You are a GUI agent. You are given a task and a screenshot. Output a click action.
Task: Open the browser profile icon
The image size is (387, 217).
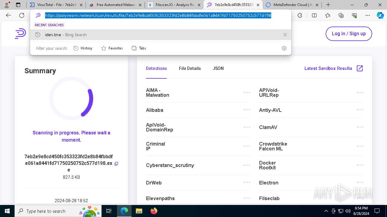(7, 5)
